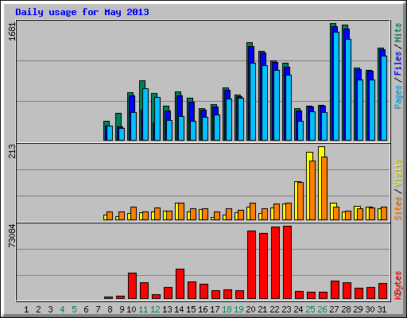Click the orange Sites bar for day 24

(x=300, y=201)
